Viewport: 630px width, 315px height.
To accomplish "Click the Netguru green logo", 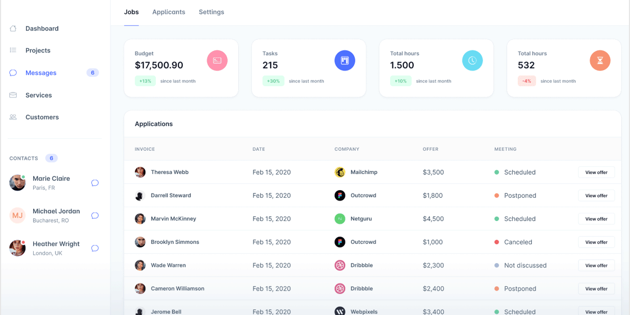I will tap(340, 219).
